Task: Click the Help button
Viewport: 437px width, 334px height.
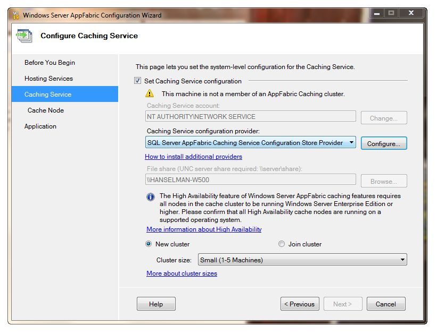Action: pos(155,303)
